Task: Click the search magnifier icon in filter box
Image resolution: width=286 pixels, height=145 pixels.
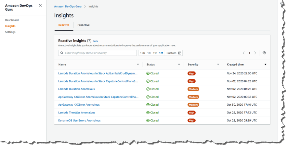Action: 62,53
